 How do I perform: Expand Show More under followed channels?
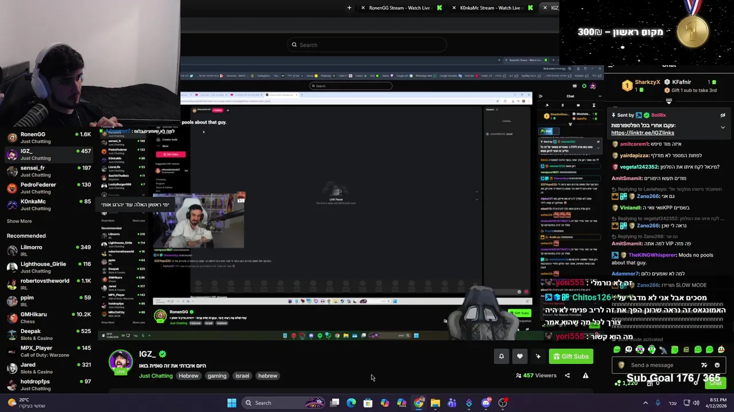[x=19, y=221]
